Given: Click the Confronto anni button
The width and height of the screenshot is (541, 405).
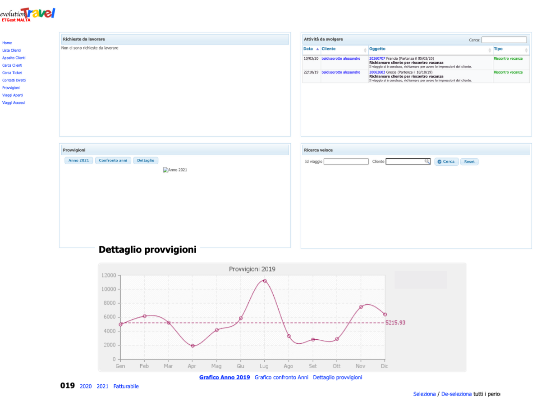Looking at the screenshot, I should click(x=113, y=161).
